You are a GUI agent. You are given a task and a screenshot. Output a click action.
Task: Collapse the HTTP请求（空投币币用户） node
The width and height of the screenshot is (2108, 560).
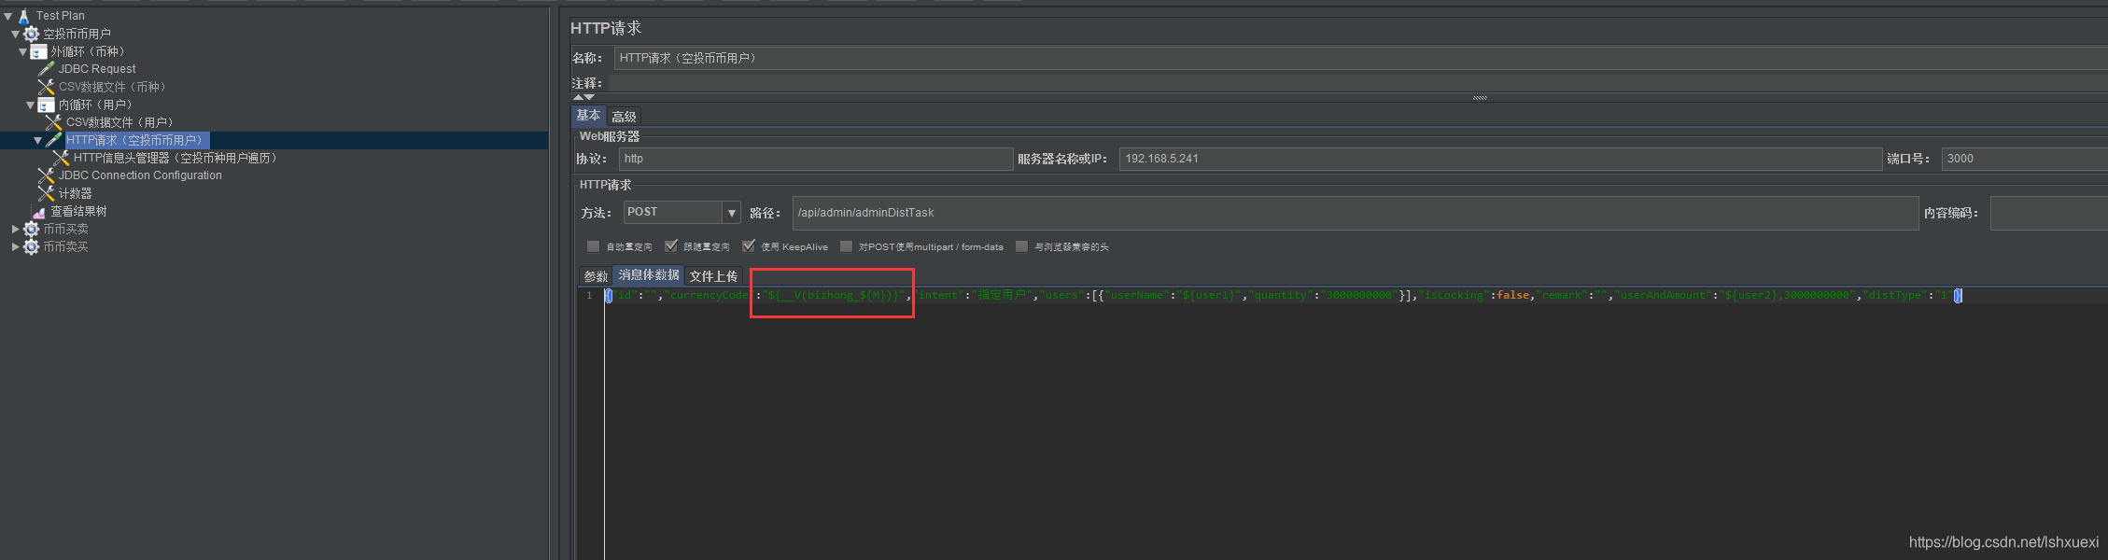point(38,140)
